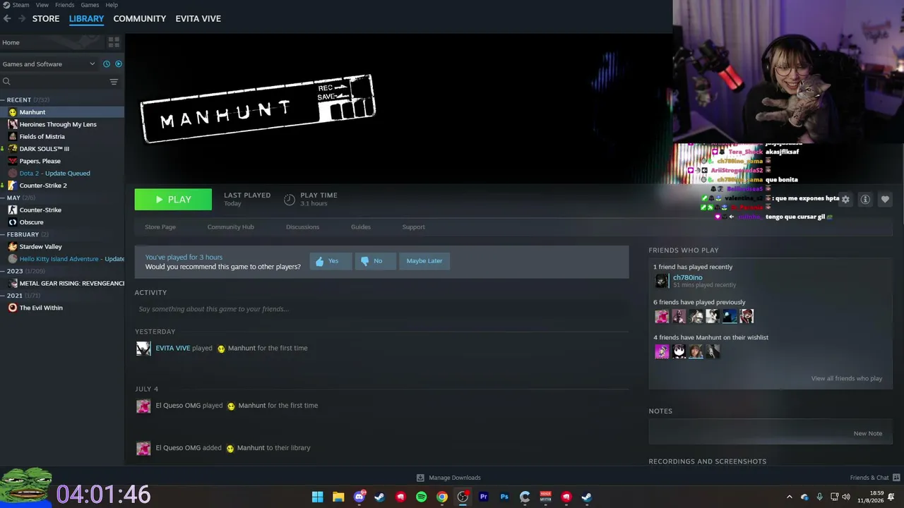Open the Steam menu
Viewport: 904px width, 508px height.
pyautogui.click(x=20, y=5)
